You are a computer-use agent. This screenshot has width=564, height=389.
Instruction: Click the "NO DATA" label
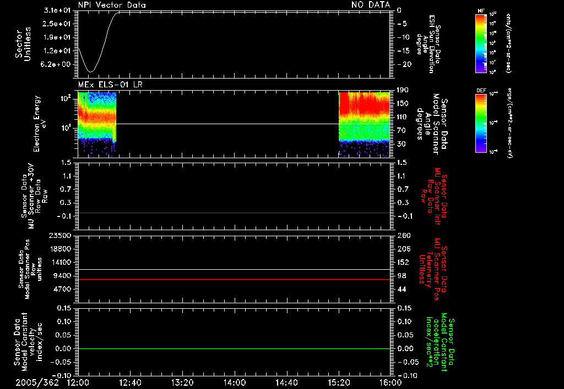coord(371,4)
